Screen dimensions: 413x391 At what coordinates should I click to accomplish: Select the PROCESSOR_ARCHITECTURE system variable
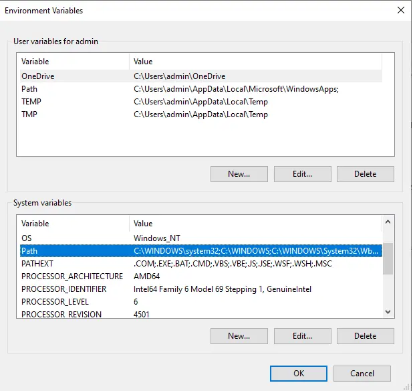(72, 276)
